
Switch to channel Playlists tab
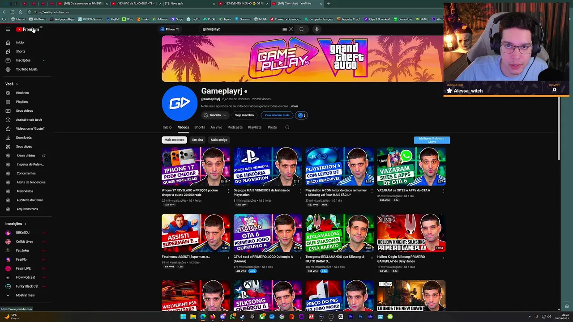(255, 127)
